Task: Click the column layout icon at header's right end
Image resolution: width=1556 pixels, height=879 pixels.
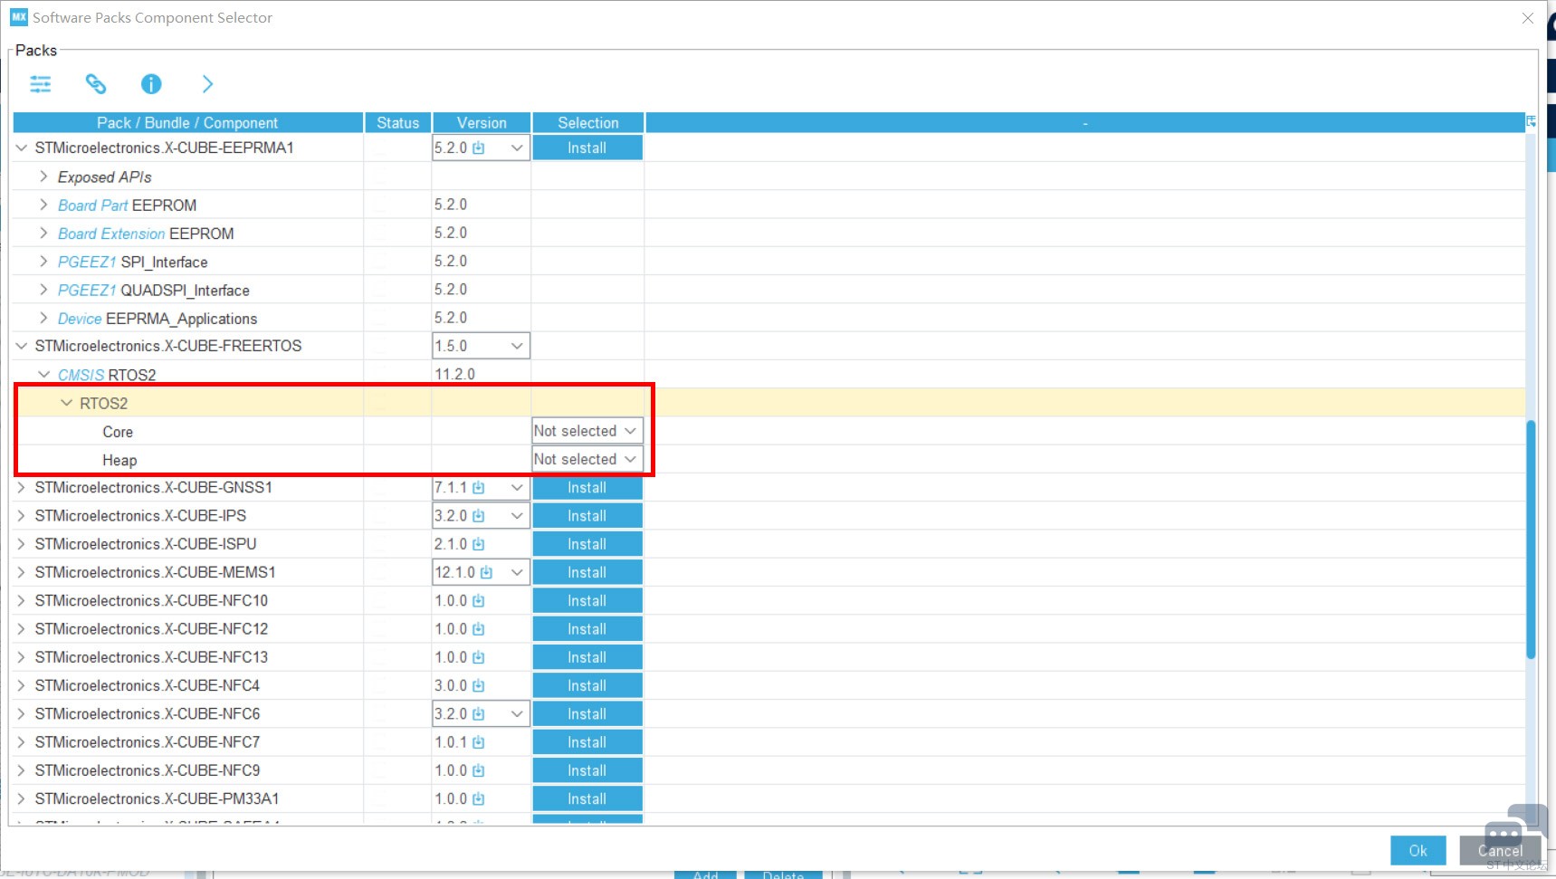Action: [x=1531, y=121]
